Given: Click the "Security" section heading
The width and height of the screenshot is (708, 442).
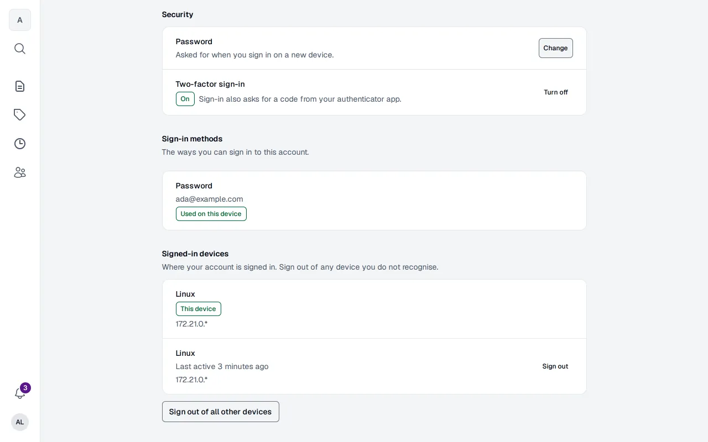Looking at the screenshot, I should 178,14.
